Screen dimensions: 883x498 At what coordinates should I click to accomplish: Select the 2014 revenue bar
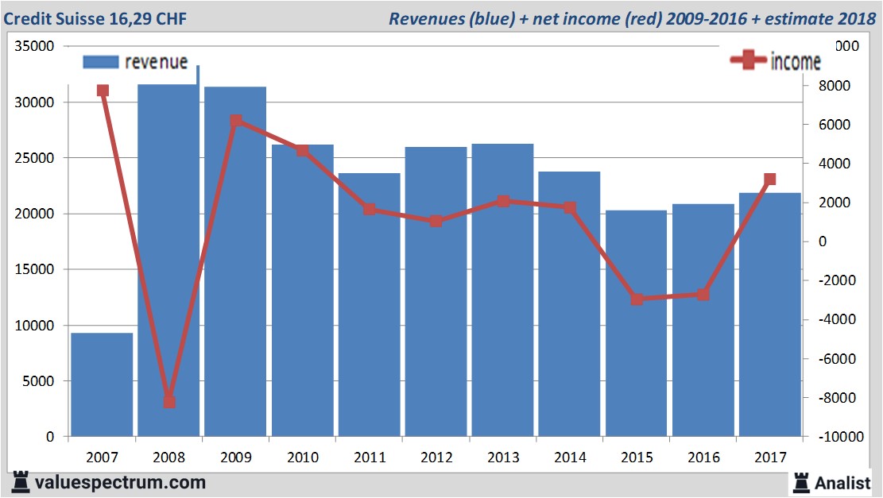pos(569,304)
